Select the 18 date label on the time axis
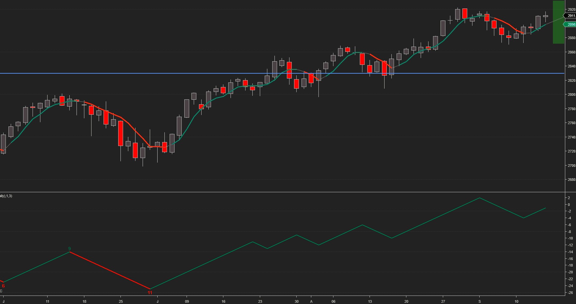 (x=84, y=301)
